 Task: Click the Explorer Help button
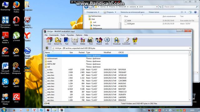(x=195, y=12)
